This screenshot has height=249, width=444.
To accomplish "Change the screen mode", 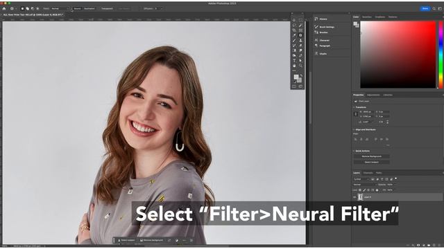I will coord(300,86).
